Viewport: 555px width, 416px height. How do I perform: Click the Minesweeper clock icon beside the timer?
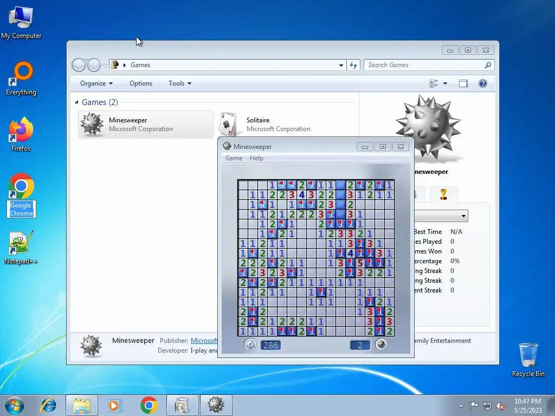pyautogui.click(x=250, y=344)
